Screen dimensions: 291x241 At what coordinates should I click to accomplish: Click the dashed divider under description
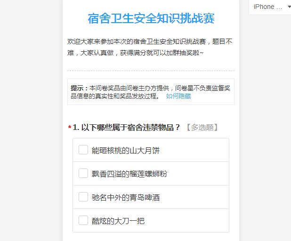coord(151,71)
